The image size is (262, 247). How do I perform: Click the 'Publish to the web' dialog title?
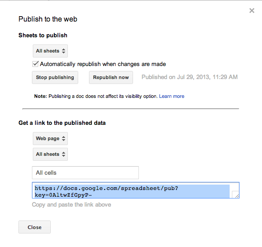[x=48, y=19]
